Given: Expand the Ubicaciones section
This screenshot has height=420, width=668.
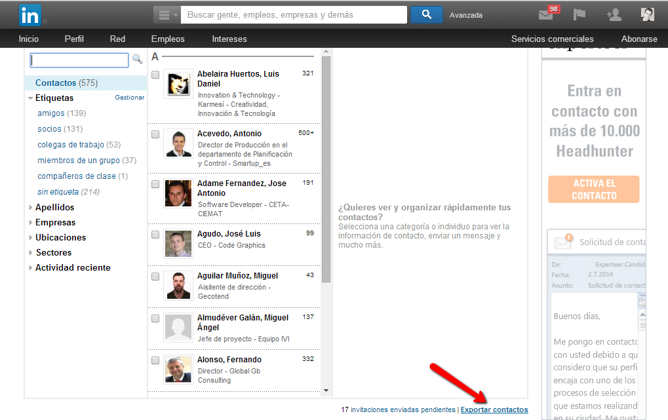Looking at the screenshot, I should pos(31,238).
